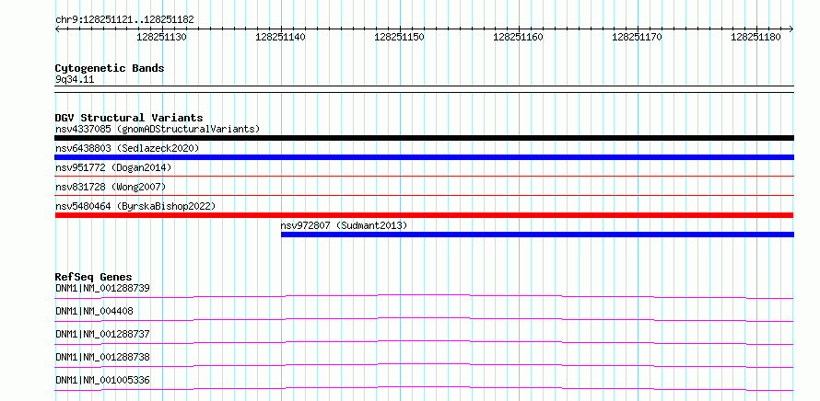Open transcript DNM1|NM_001288738 label

[x=102, y=357]
